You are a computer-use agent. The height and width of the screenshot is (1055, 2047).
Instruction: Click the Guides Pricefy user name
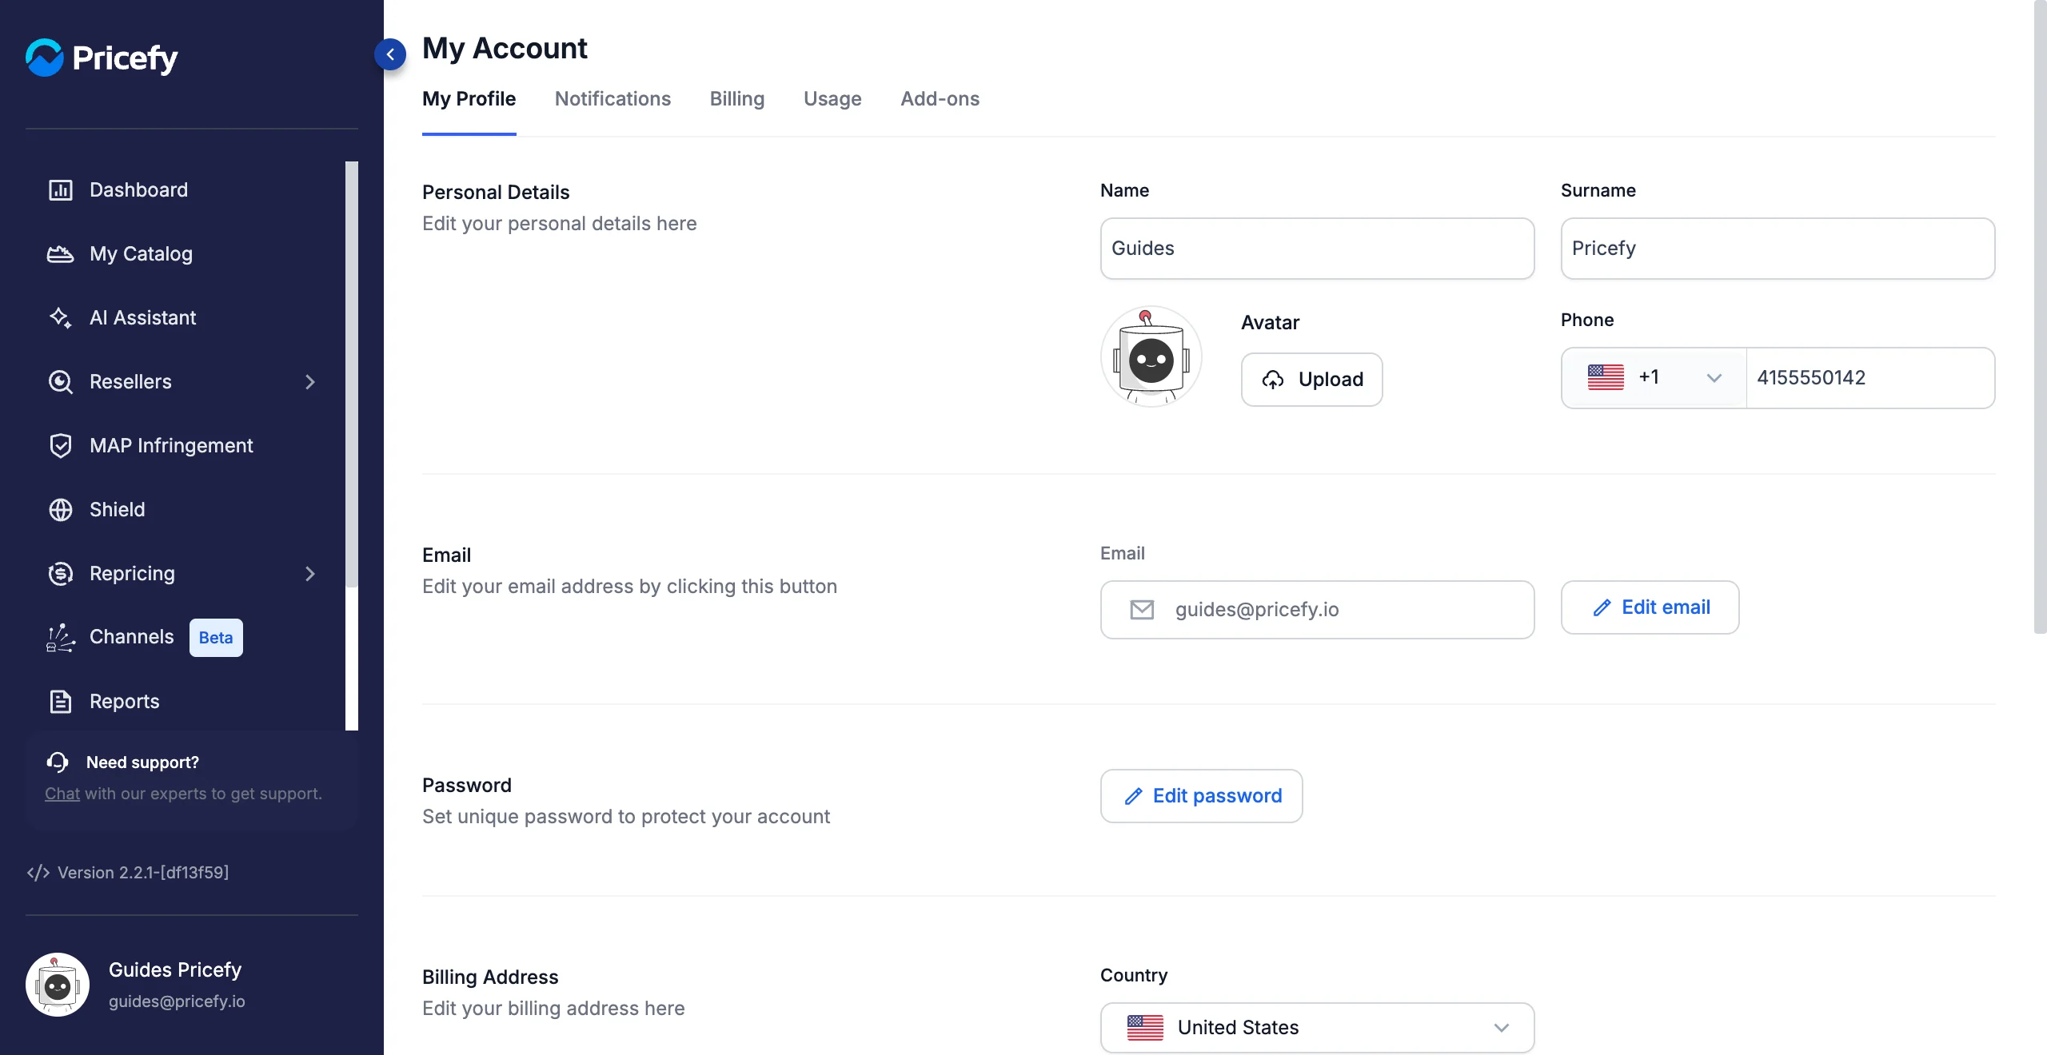coord(175,969)
